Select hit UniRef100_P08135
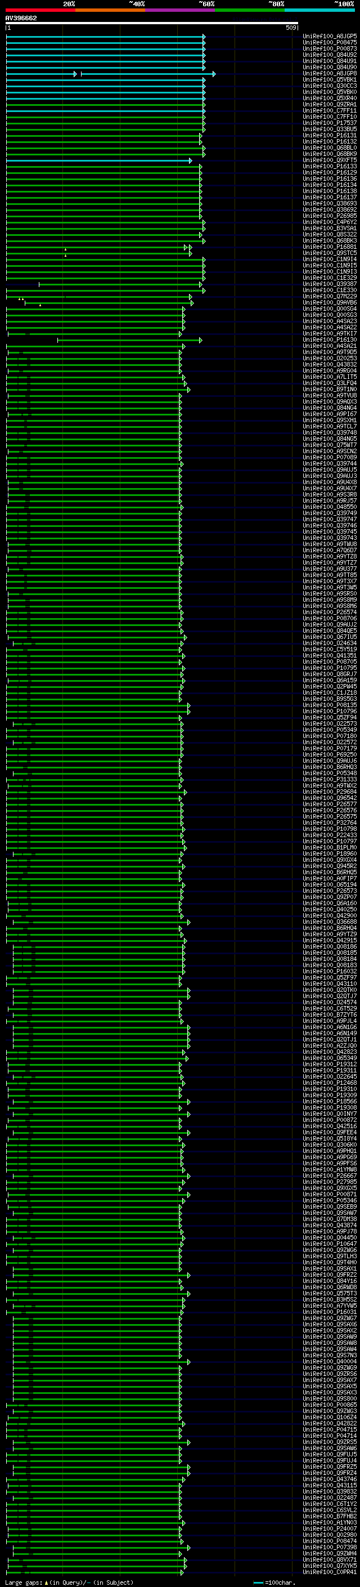The height and width of the screenshot is (1587, 360). click(330, 705)
